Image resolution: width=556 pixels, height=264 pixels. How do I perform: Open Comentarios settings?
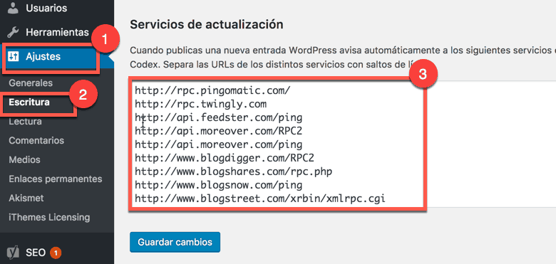pyautogui.click(x=36, y=140)
